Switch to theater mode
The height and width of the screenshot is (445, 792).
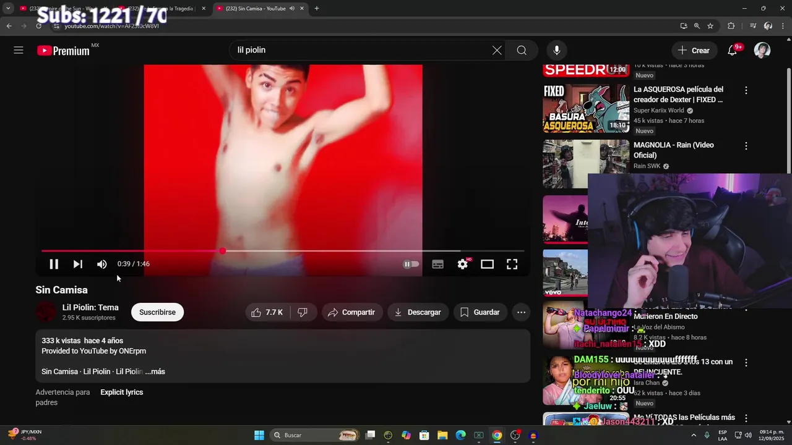pos(487,264)
